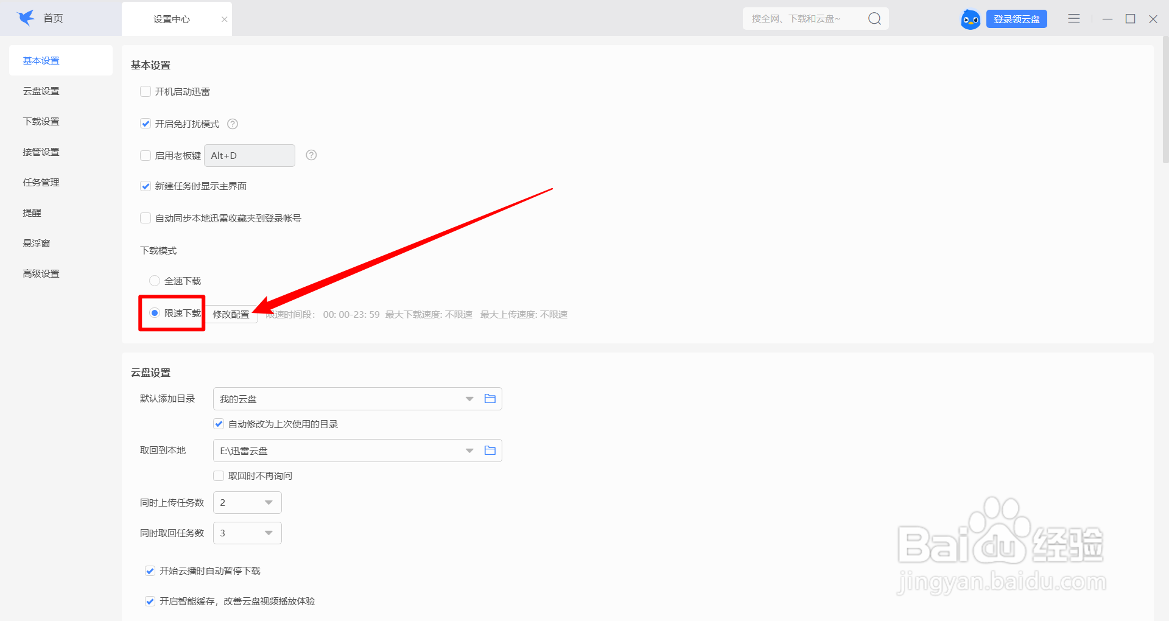This screenshot has height=621, width=1169.
Task: Click the search magnifier icon
Action: pos(874,19)
